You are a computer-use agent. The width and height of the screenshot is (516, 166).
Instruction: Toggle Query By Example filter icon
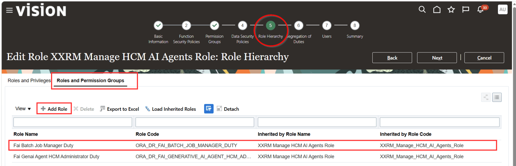click(x=209, y=109)
